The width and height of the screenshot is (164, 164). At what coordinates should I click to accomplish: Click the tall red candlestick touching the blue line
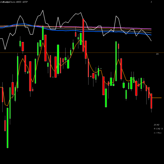pyautogui.click(x=83, y=35)
